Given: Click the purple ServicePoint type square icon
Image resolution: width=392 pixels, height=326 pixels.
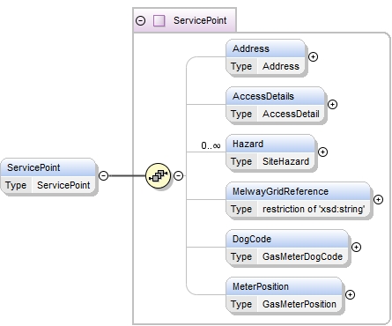Looking at the screenshot, I should pyautogui.click(x=159, y=20).
